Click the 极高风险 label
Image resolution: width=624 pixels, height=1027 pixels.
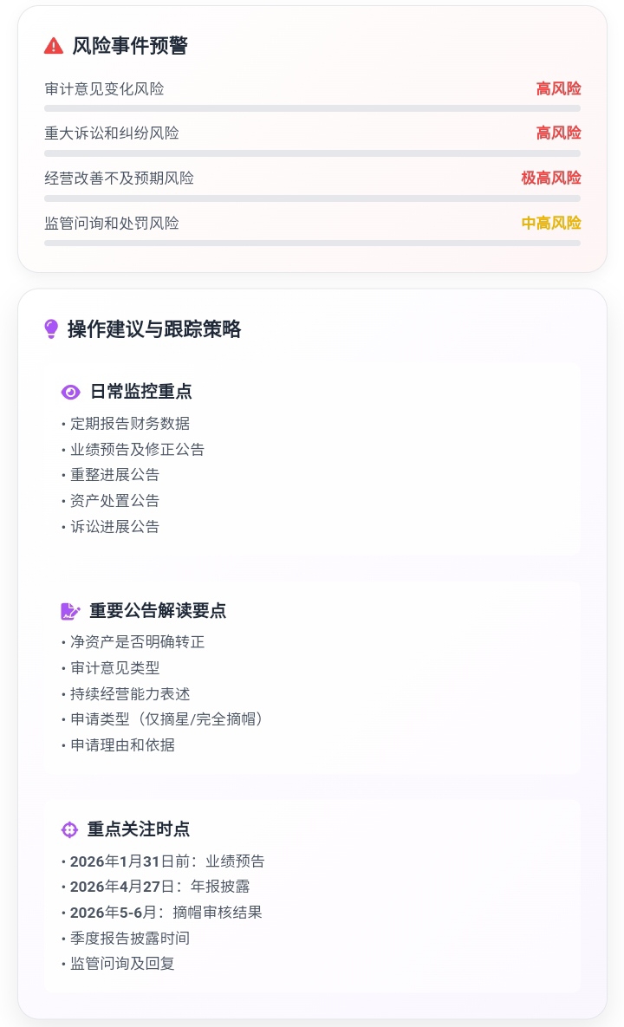pos(550,178)
